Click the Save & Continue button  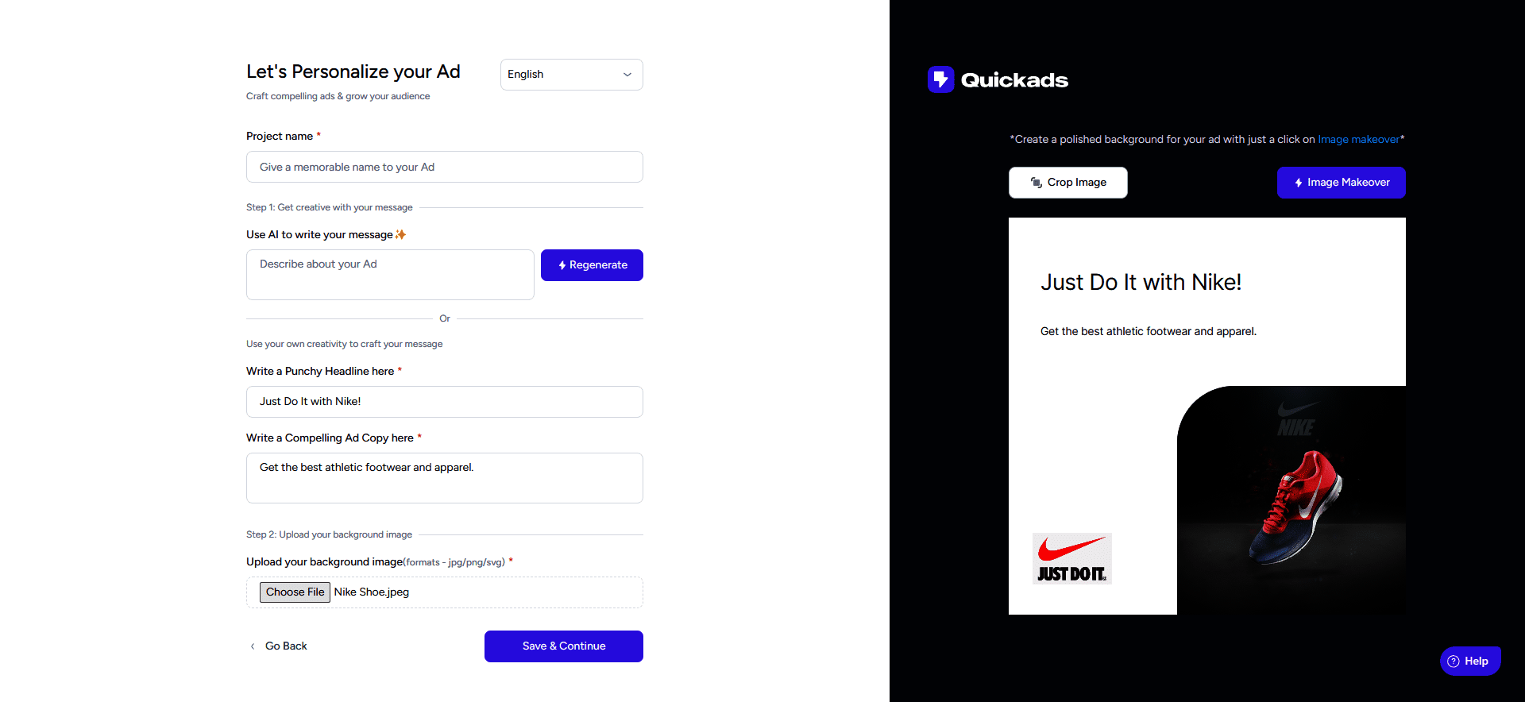[563, 646]
